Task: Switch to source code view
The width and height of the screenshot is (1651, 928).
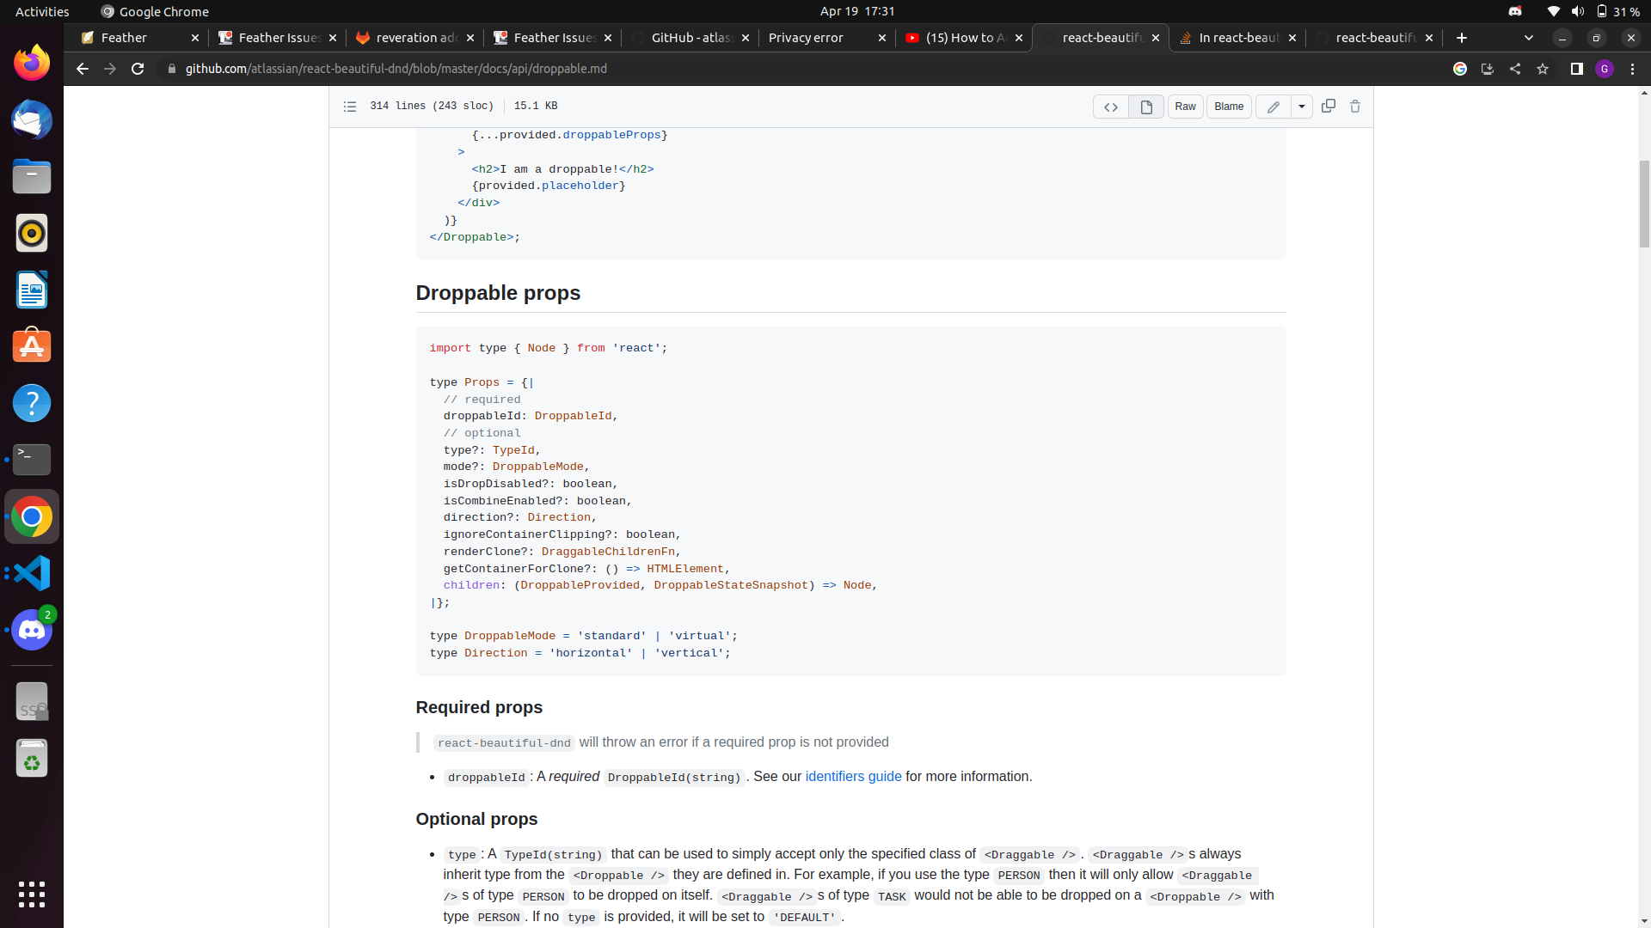Action: [x=1110, y=107]
